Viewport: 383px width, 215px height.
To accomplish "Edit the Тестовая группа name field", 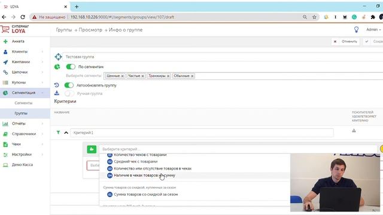I will pyautogui.click(x=223, y=57).
